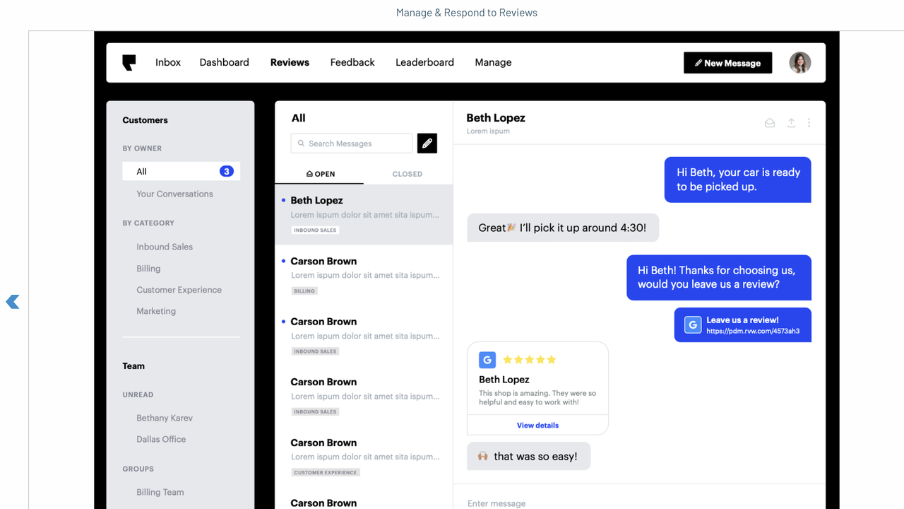904x509 pixels.
Task: Open a new message with the pencil icon
Action: (x=427, y=143)
